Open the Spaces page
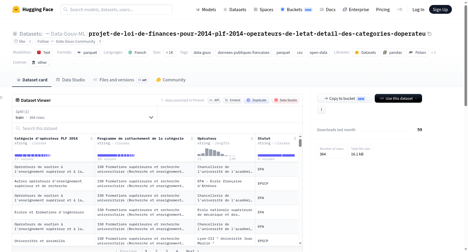Image resolution: width=468 pixels, height=252 pixels. point(263,9)
